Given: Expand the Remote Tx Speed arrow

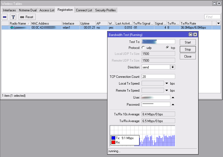Looking at the screenshot, I should pyautogui.click(x=167, y=91).
